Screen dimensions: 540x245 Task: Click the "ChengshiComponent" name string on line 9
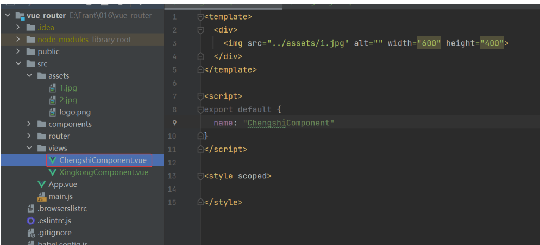point(288,123)
